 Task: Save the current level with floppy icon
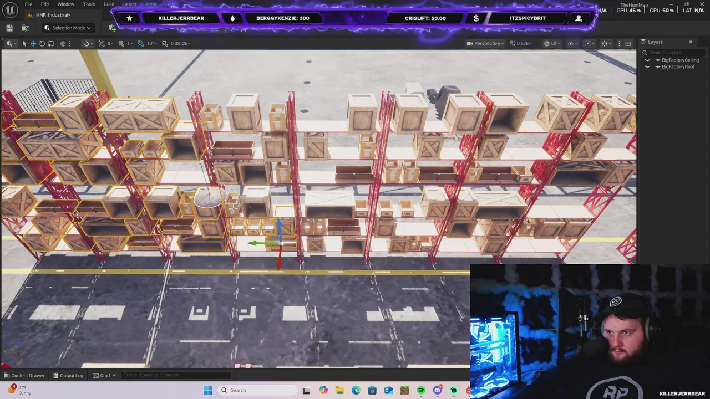click(9, 28)
